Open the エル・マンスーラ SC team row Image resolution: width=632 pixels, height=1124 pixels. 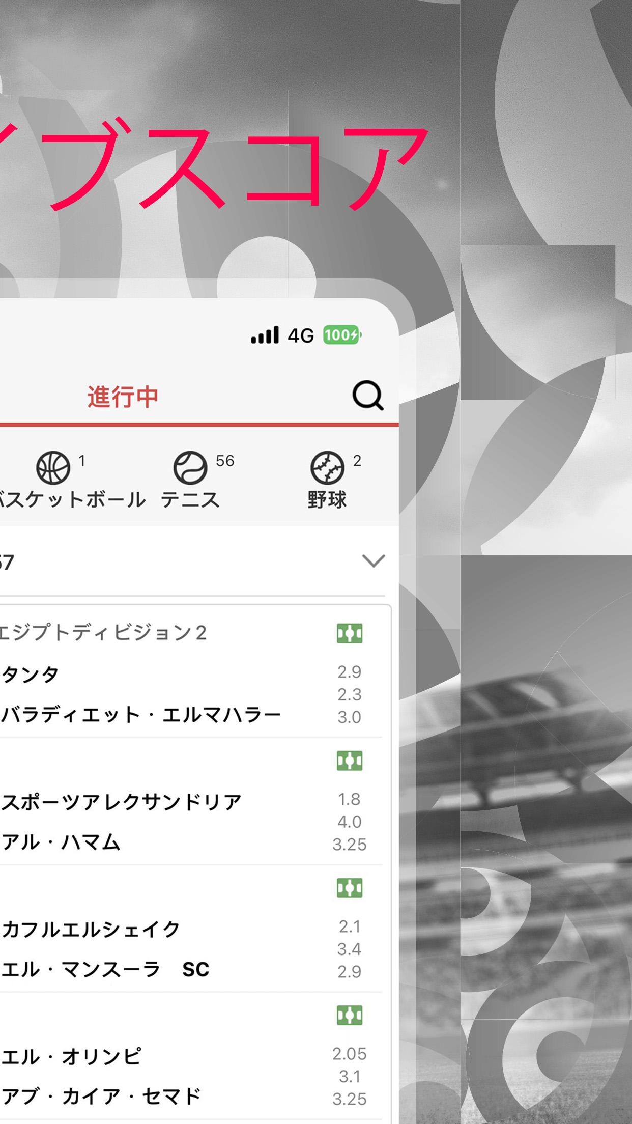(x=105, y=969)
